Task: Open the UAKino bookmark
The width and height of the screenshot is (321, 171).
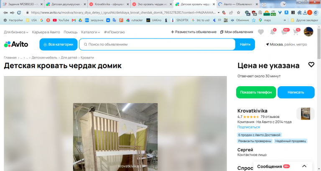Action: [x=154, y=20]
